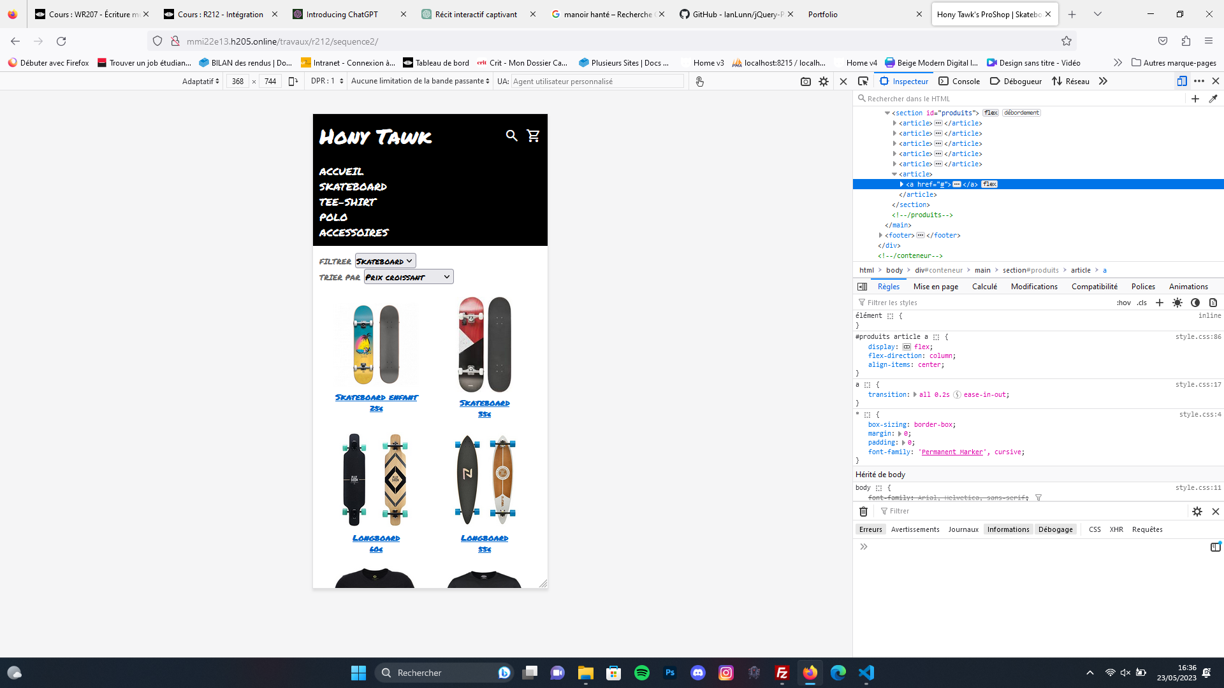Viewport: 1224px width, 688px height.
Task: Click the shopping cart icon on the page
Action: [x=534, y=136]
